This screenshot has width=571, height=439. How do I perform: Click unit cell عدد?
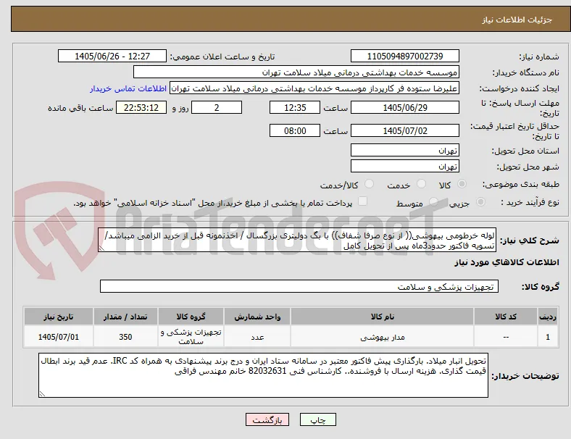(257, 337)
